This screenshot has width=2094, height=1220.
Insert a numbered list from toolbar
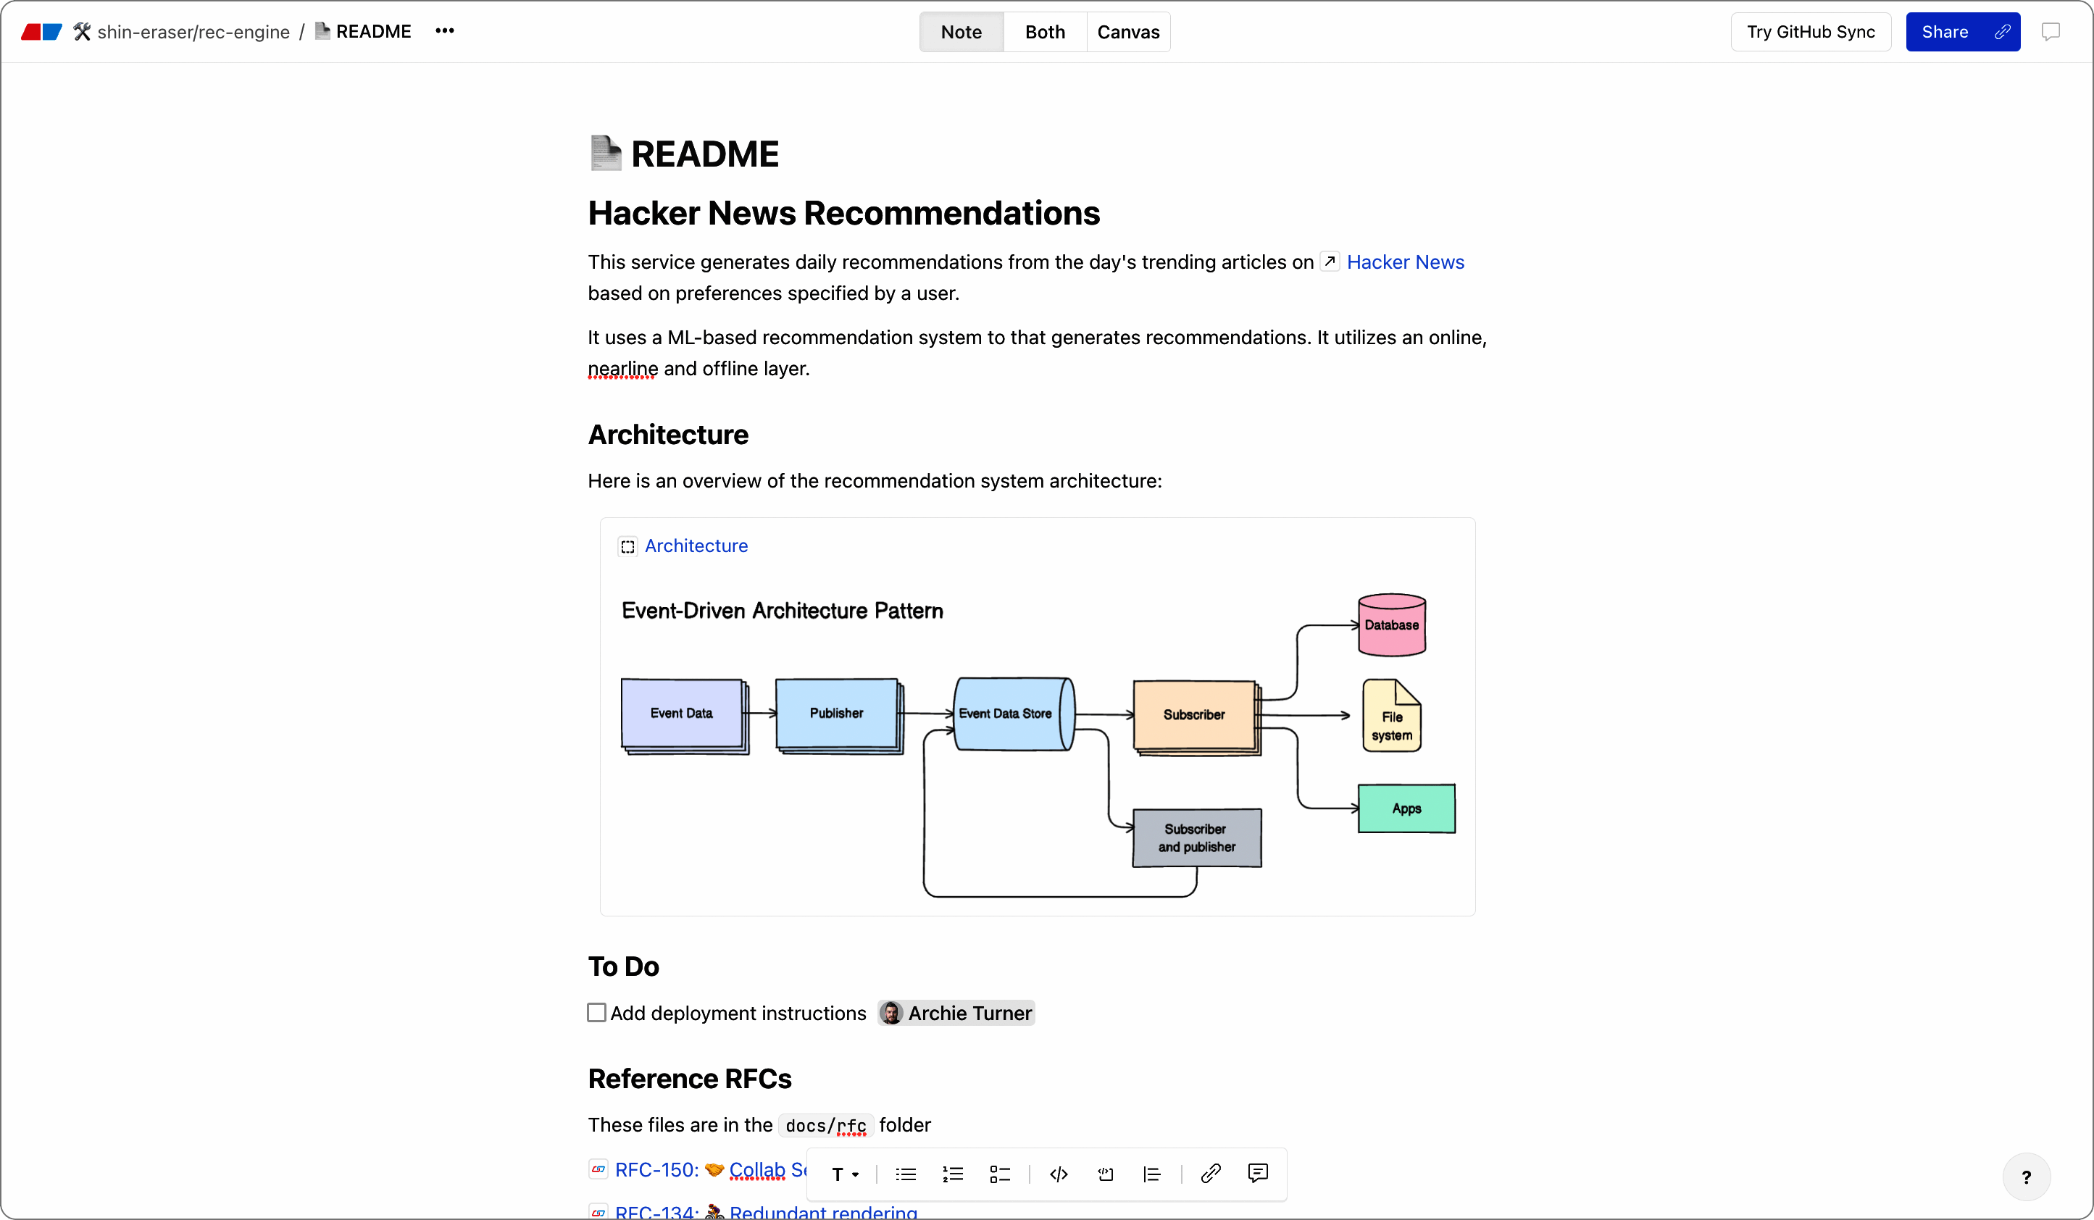pyautogui.click(x=952, y=1174)
